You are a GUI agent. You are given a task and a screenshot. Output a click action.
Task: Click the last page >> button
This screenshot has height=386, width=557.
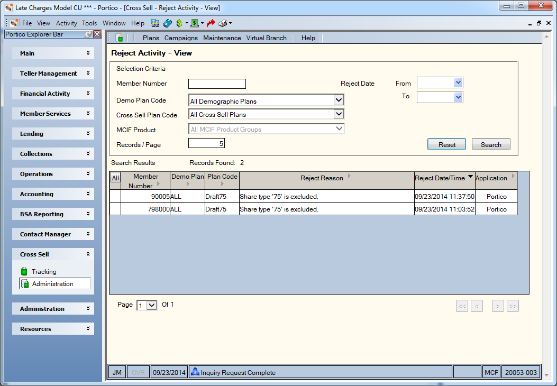pos(513,306)
